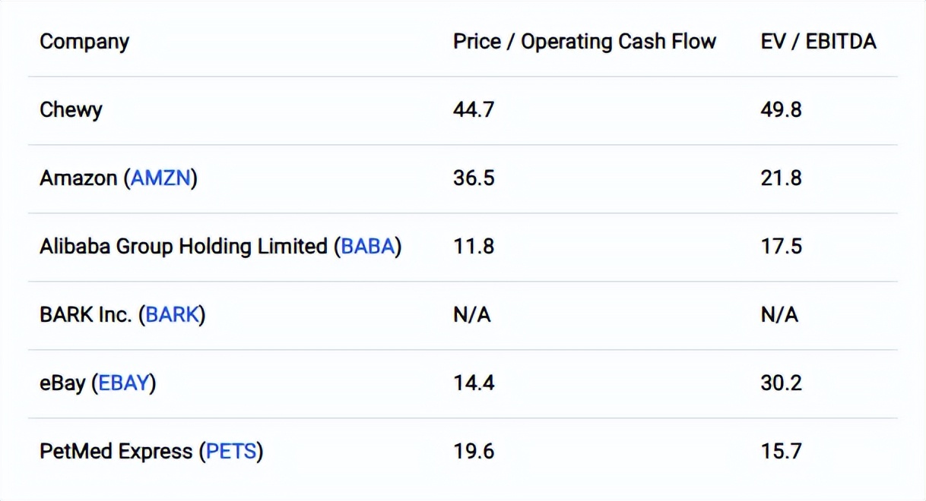The width and height of the screenshot is (926, 501).
Task: Select Alibaba's 17.5 EV / EBITDA value
Action: pos(781,247)
